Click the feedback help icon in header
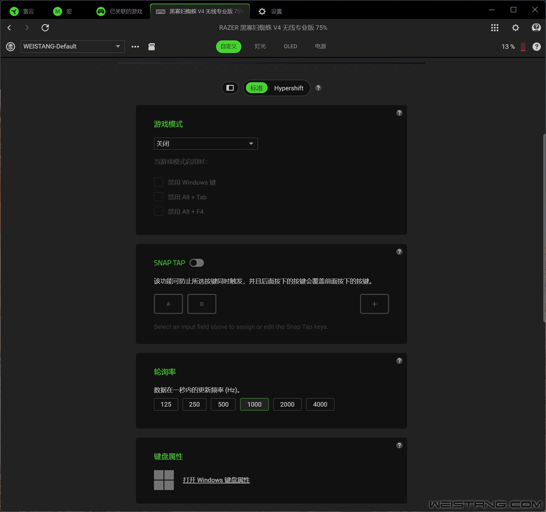 click(536, 28)
